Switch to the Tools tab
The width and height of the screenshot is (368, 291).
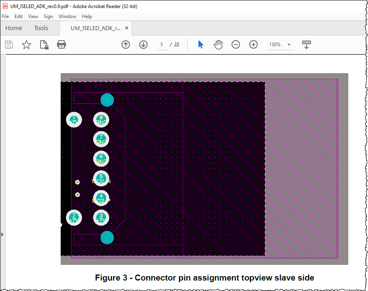click(41, 28)
